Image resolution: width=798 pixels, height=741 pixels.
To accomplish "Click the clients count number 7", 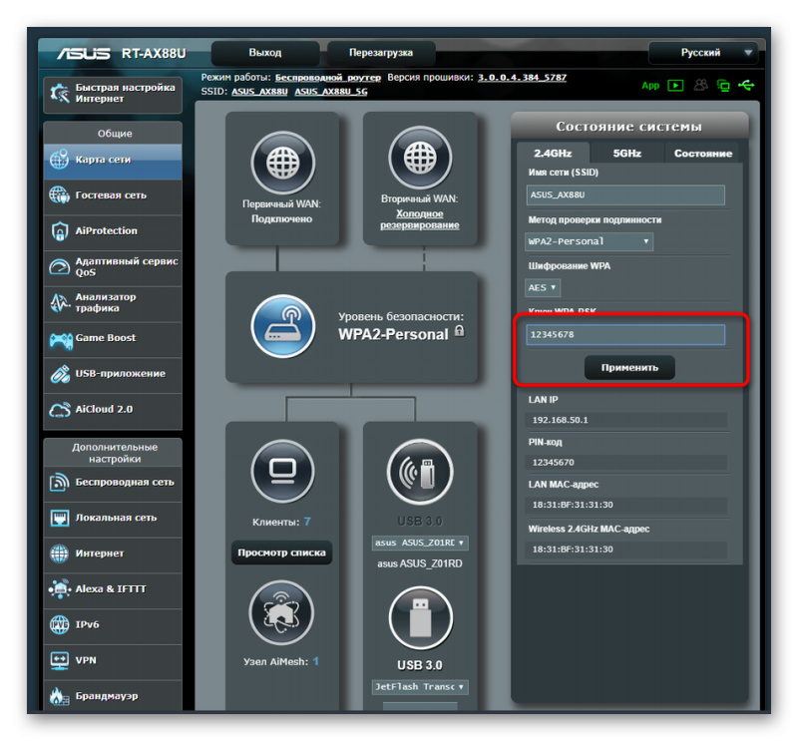I will tap(307, 523).
